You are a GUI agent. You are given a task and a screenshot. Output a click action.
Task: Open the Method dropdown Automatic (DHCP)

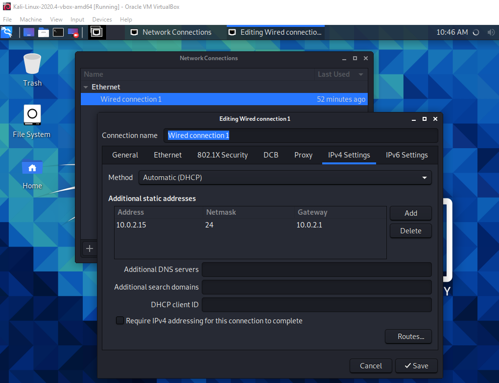[285, 178]
